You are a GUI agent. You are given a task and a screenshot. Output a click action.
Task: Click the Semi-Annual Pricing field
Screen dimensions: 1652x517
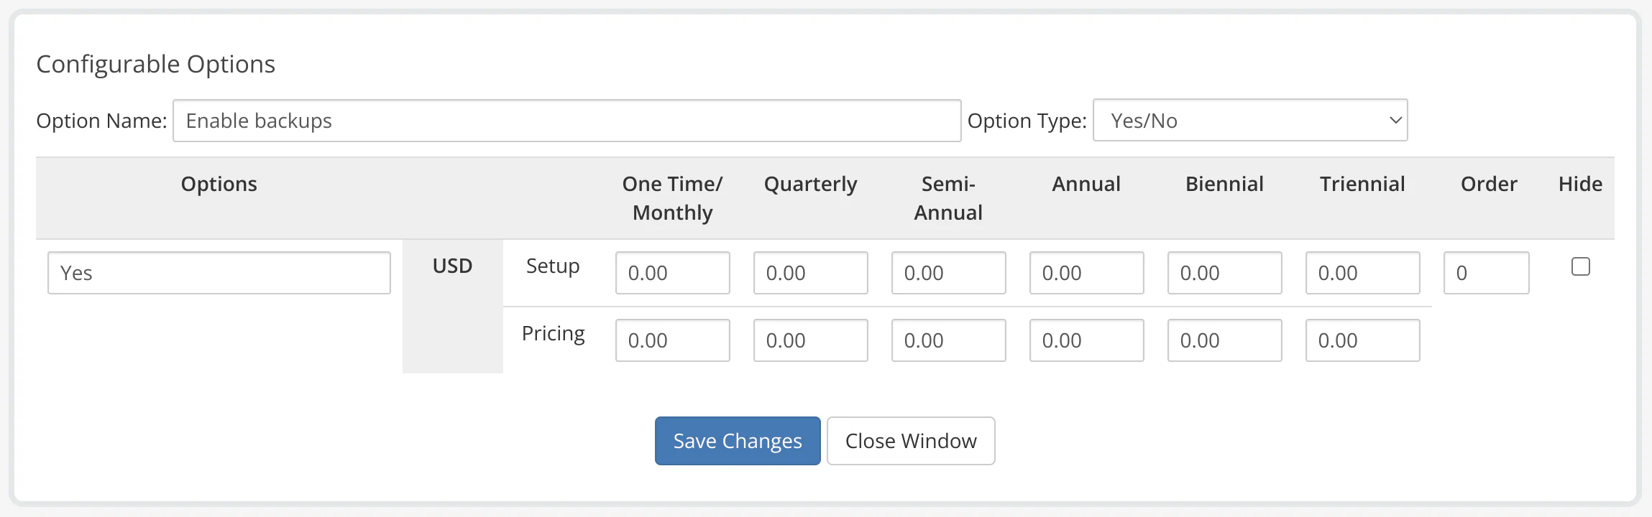[x=948, y=340]
